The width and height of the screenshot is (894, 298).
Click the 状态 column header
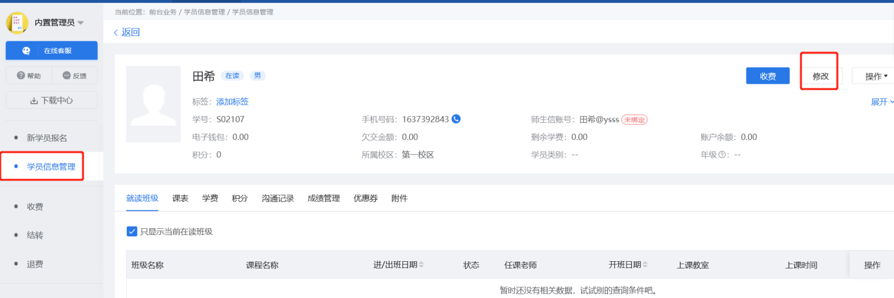click(x=471, y=265)
